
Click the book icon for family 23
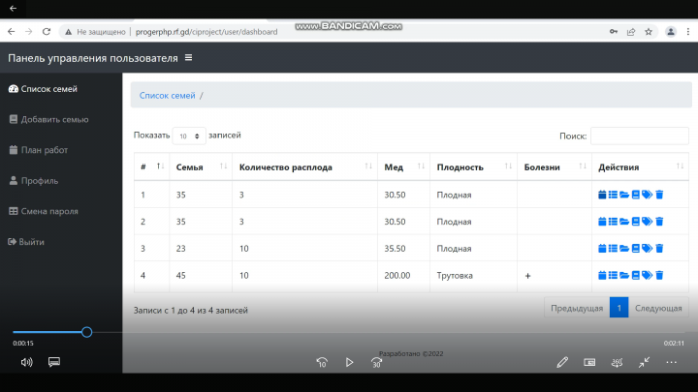[636, 249]
